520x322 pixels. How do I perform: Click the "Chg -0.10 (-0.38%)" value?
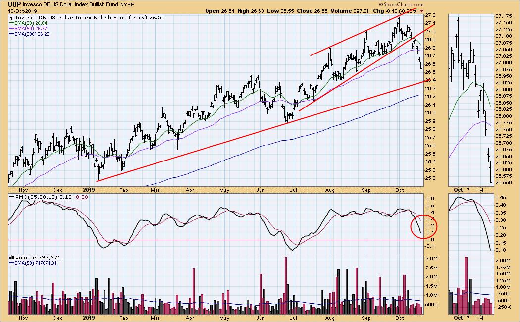point(396,11)
